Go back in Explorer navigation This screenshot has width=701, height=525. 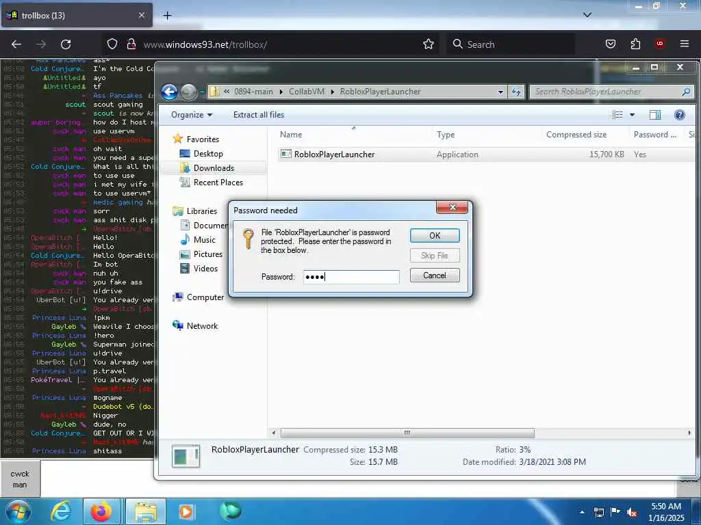(170, 92)
